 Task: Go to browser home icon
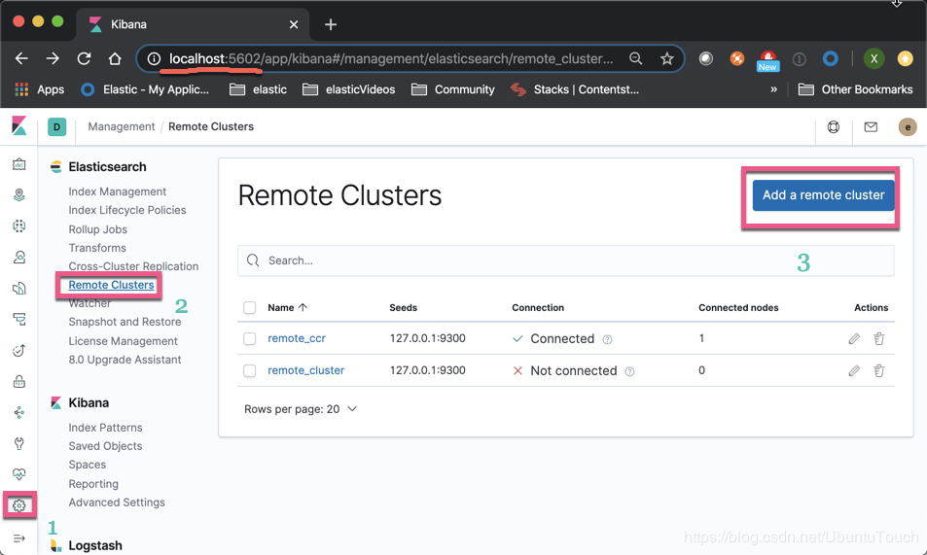115,58
